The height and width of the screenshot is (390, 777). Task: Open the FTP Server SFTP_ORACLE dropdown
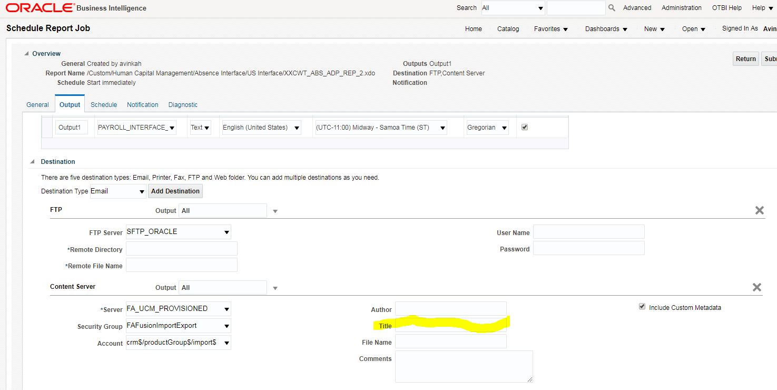(178, 232)
